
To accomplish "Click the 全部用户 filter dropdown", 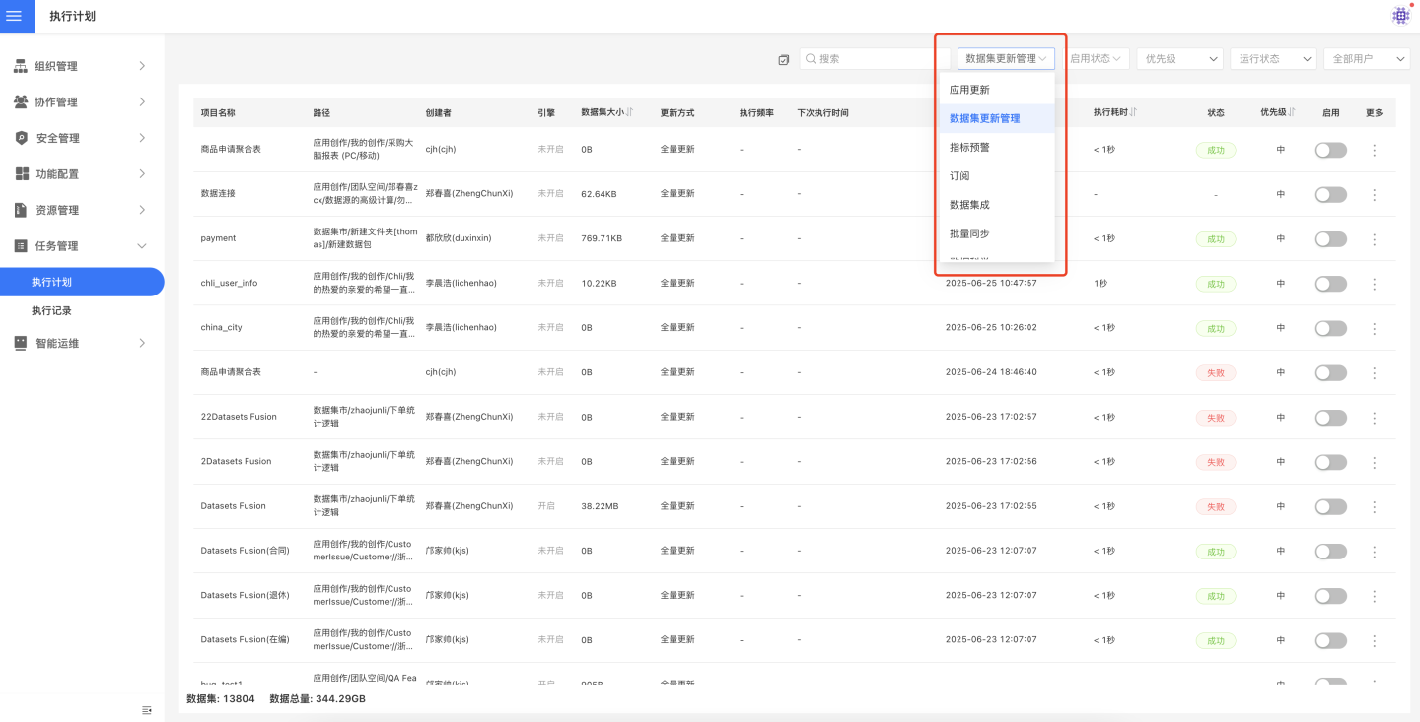I will click(x=1366, y=59).
